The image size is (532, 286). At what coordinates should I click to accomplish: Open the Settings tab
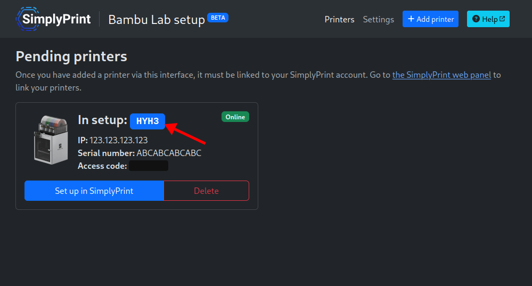point(378,19)
